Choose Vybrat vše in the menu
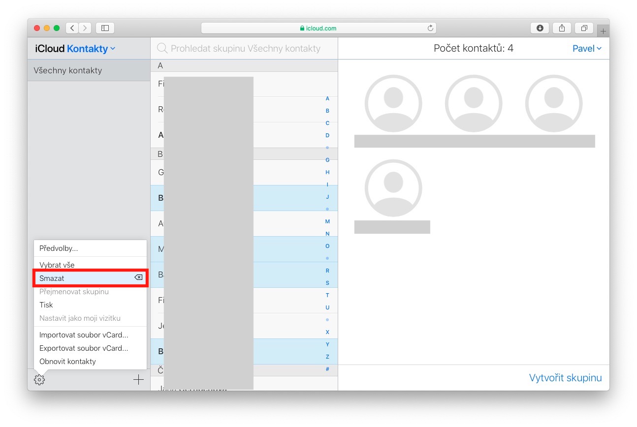Image resolution: width=637 pixels, height=427 pixels. point(90,265)
